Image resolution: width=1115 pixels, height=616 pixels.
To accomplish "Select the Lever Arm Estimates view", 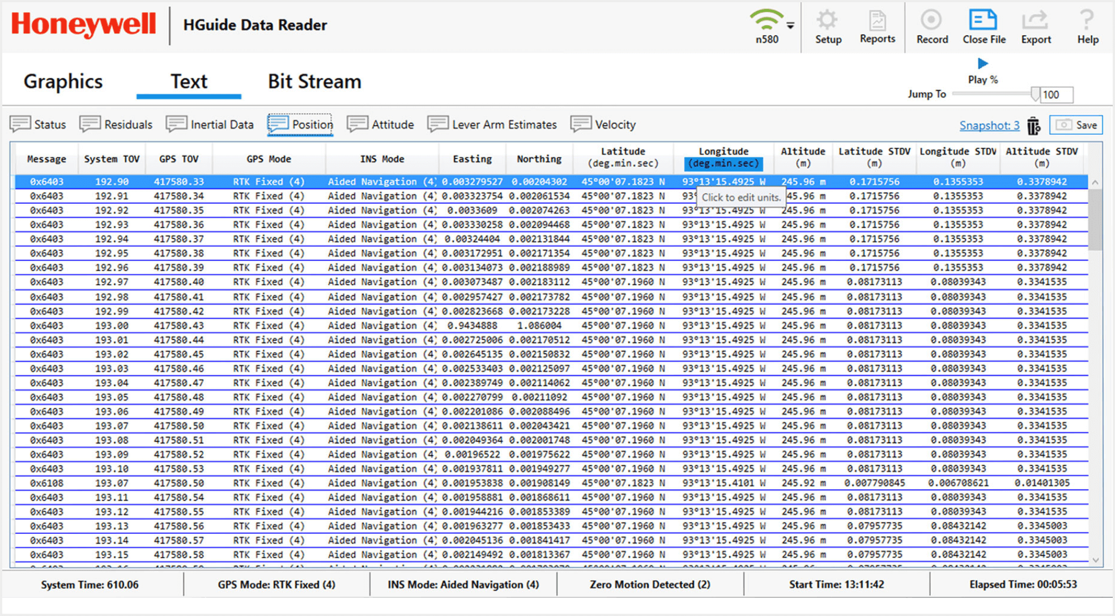I will click(x=492, y=125).
